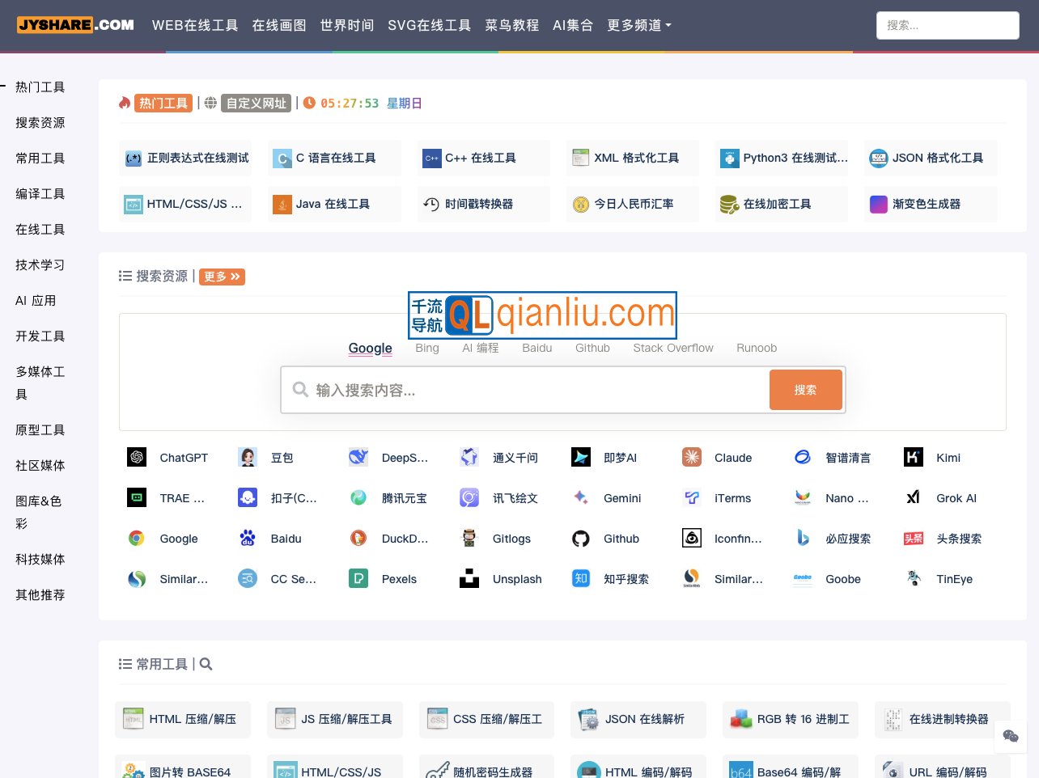Screen dimensions: 1039x778
Task: Open 在线画图 in top navigation
Action: [279, 25]
